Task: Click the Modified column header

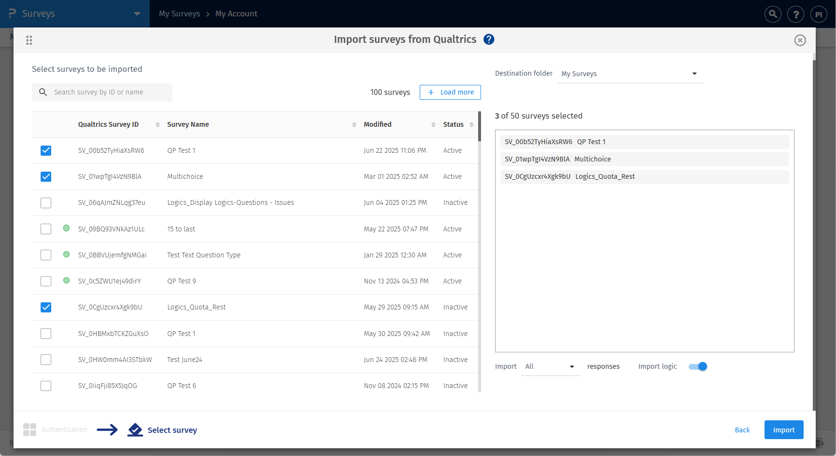Action: (x=378, y=124)
